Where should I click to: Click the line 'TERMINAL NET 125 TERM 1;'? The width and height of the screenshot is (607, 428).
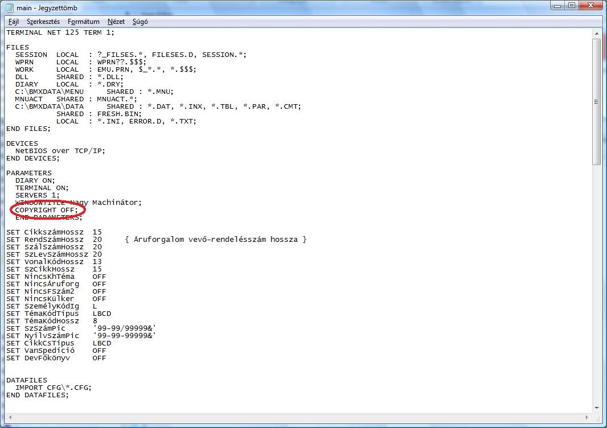click(60, 32)
